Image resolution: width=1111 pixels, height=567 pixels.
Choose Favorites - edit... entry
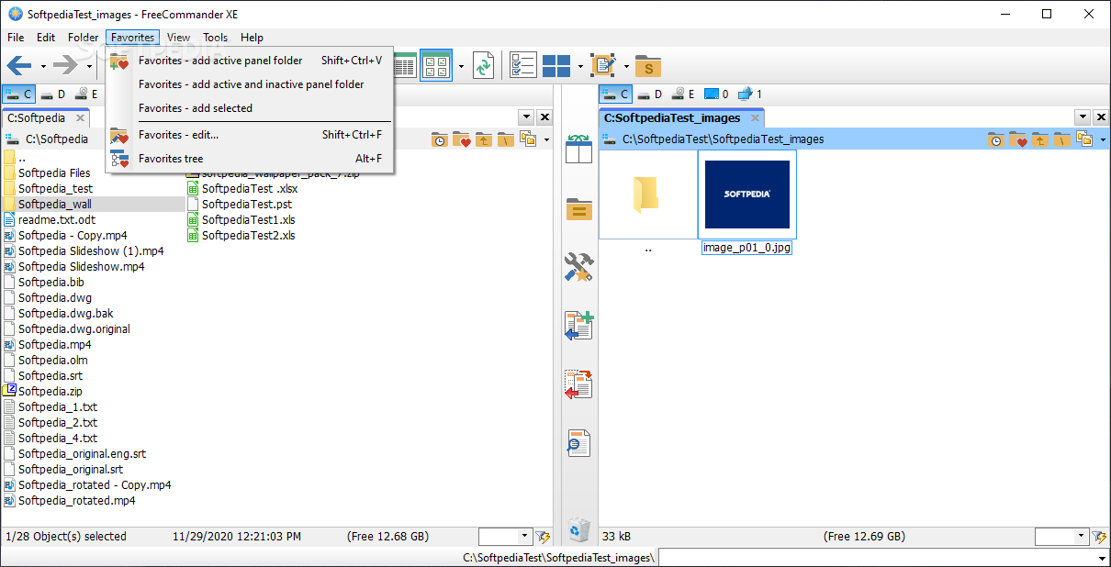250,135
